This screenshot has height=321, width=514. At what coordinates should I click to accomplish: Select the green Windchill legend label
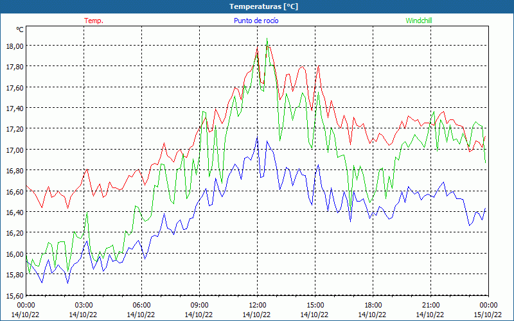click(419, 21)
